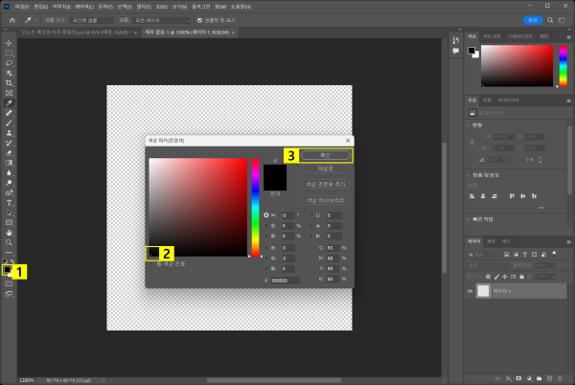
Task: Select the Zoom magnifier tool
Action: [9, 241]
